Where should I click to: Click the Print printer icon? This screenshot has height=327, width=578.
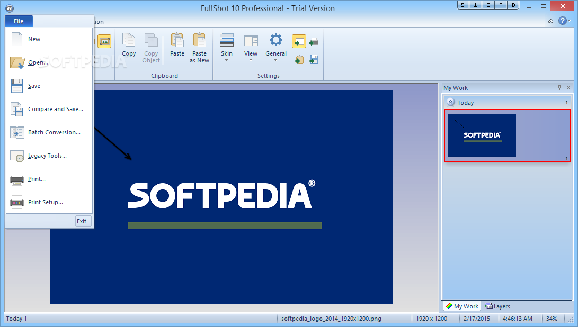(x=17, y=179)
